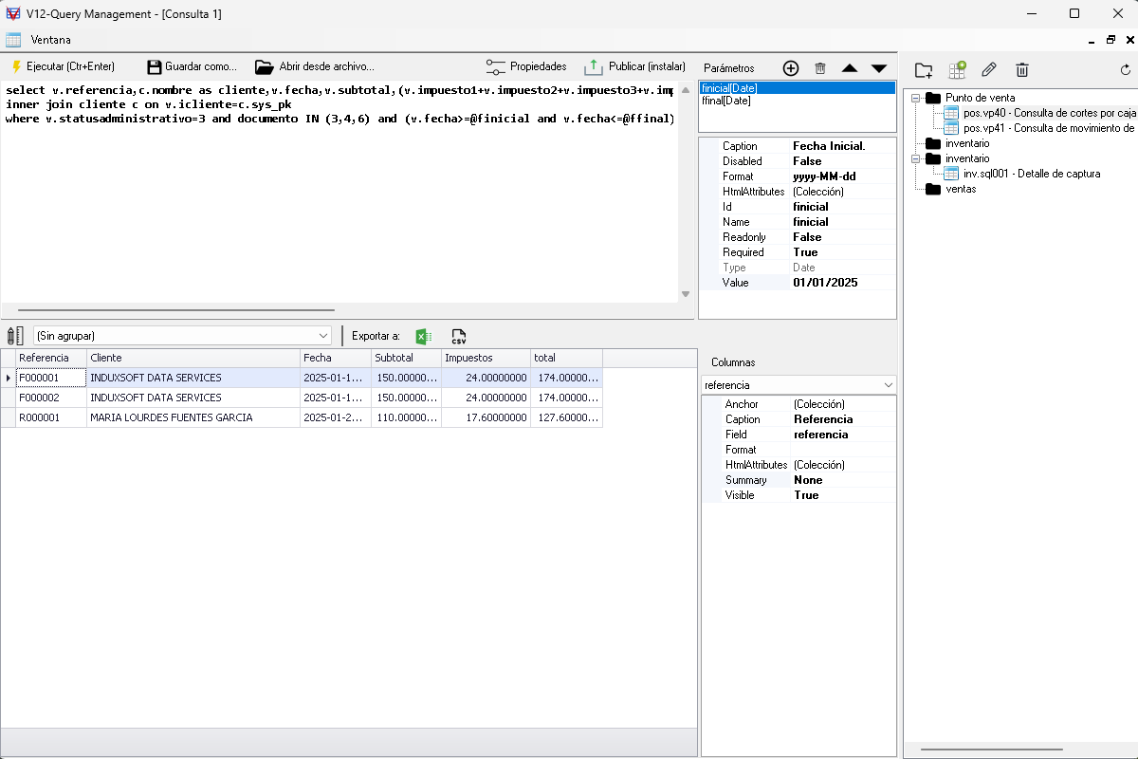Image resolution: width=1138 pixels, height=759 pixels.
Task: Refresh the query tree panel
Action: pyautogui.click(x=1126, y=69)
